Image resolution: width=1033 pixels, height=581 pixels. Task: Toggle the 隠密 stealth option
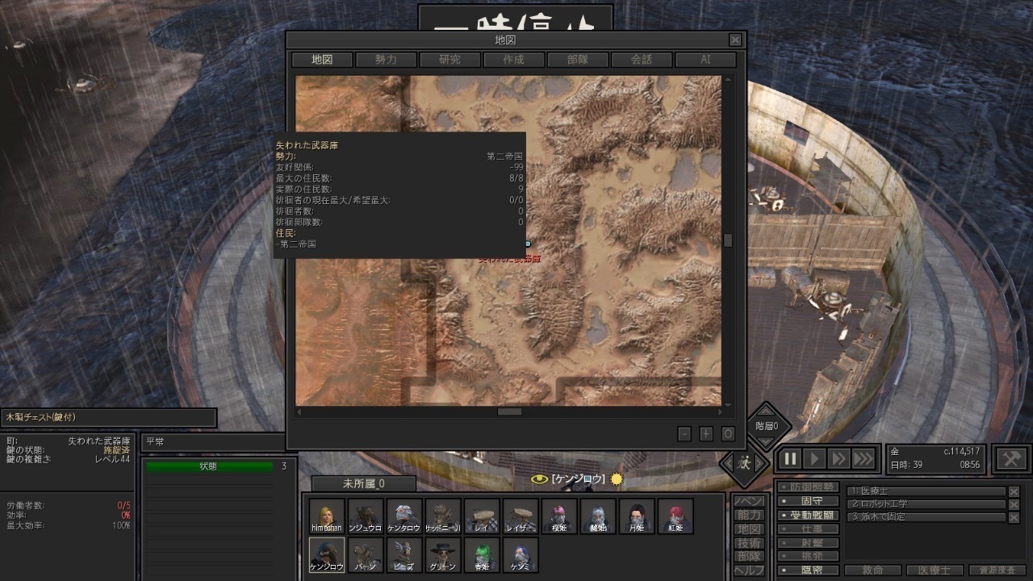[x=808, y=571]
